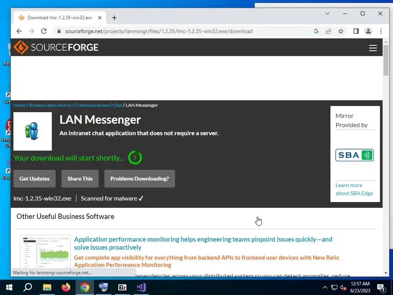Click the page vertical scrollbar thumb
The width and height of the screenshot is (393, 295).
(386, 60)
